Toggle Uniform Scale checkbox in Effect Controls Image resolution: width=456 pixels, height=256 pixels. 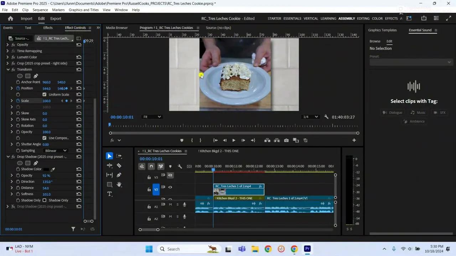coord(44,94)
